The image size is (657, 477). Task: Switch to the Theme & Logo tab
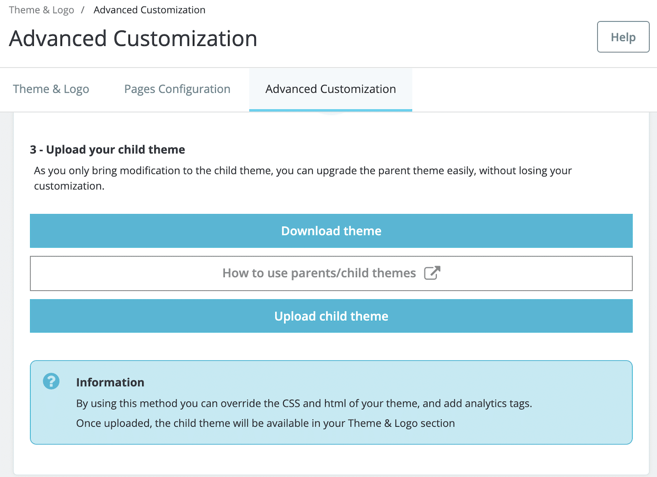point(51,89)
